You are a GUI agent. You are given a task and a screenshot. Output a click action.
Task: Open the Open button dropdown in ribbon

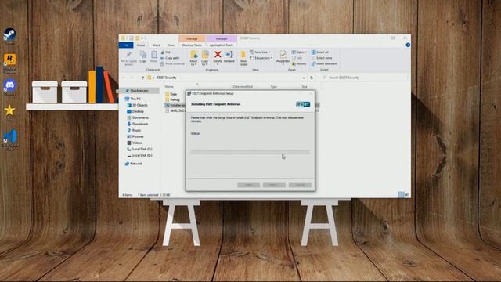point(299,52)
